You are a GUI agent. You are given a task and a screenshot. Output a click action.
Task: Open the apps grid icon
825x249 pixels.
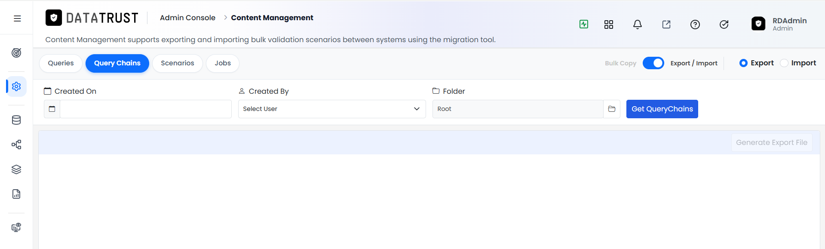pos(609,25)
